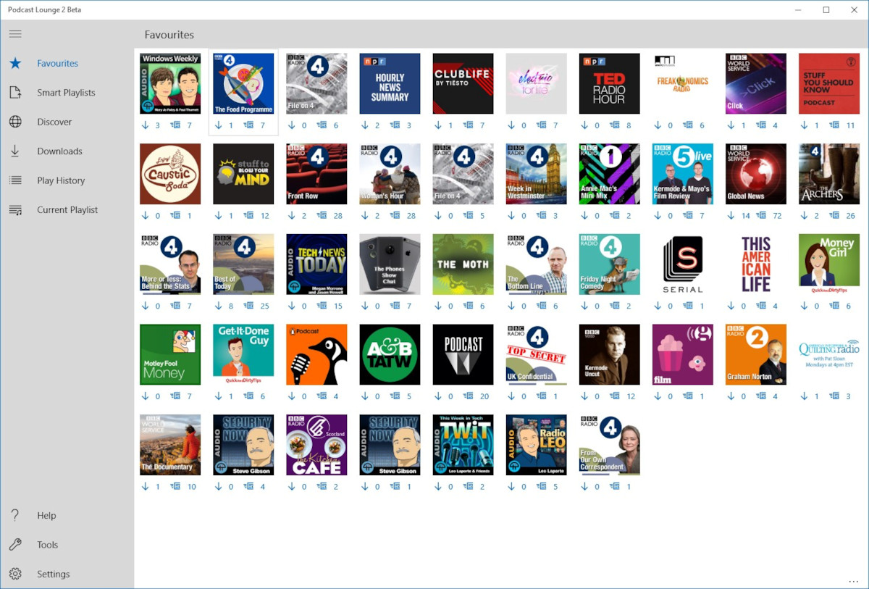Select the A&B TATW podcast cover
The image size is (869, 589).
click(390, 355)
